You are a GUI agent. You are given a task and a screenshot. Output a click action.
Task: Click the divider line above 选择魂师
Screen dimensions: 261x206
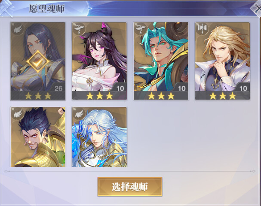130,171
